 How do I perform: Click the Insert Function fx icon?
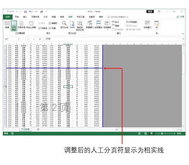coord(40,39)
